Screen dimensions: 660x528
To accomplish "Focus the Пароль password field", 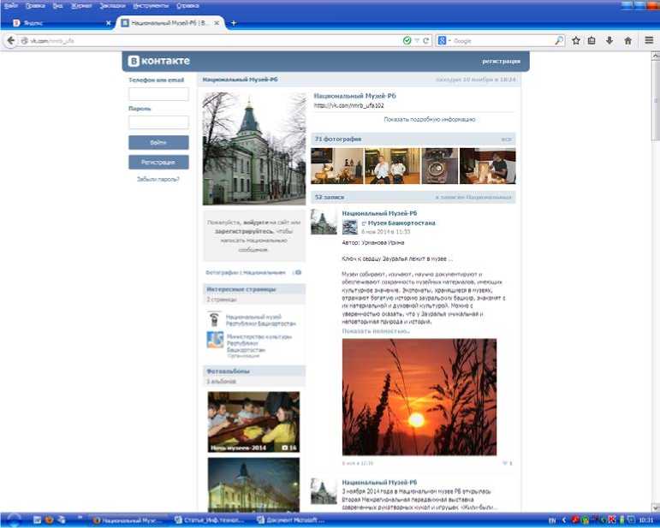I will (x=158, y=122).
